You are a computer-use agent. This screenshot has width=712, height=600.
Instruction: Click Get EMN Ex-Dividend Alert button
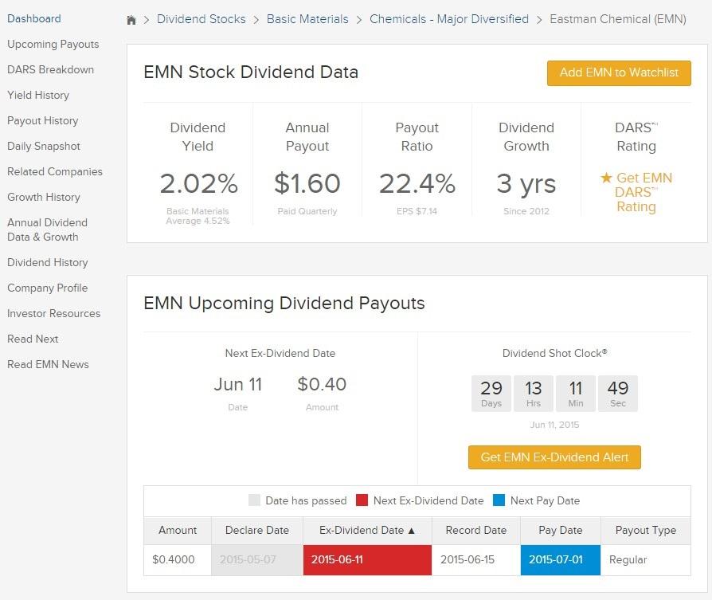[554, 457]
